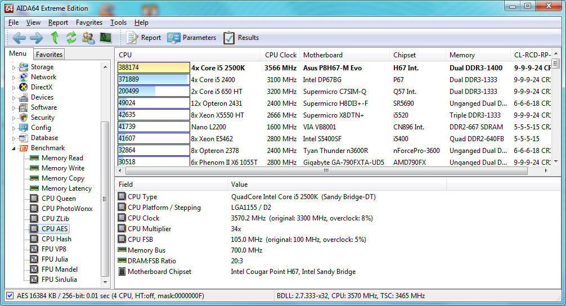Click the Memory Read RAM icon

tap(34, 158)
